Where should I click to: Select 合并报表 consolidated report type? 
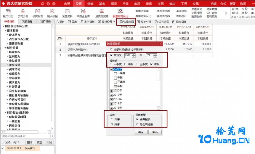click(137, 119)
